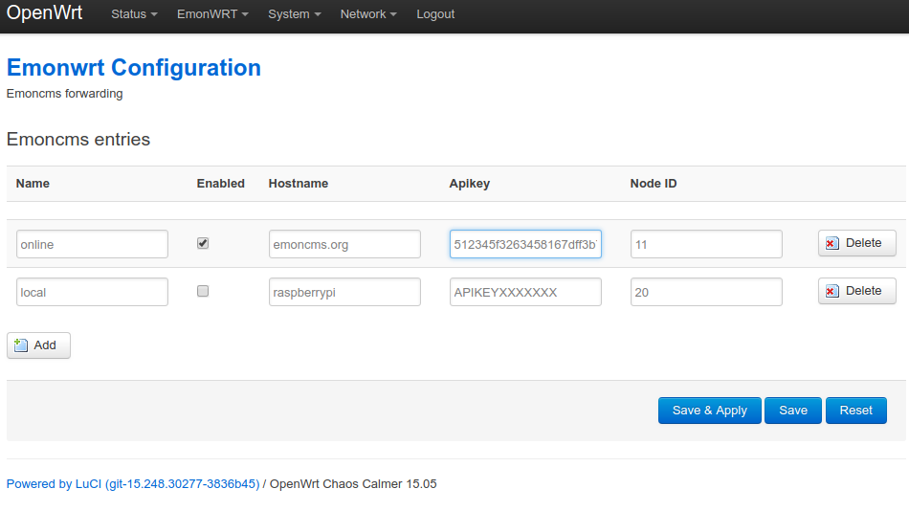Open the Status dropdown menu

click(134, 14)
